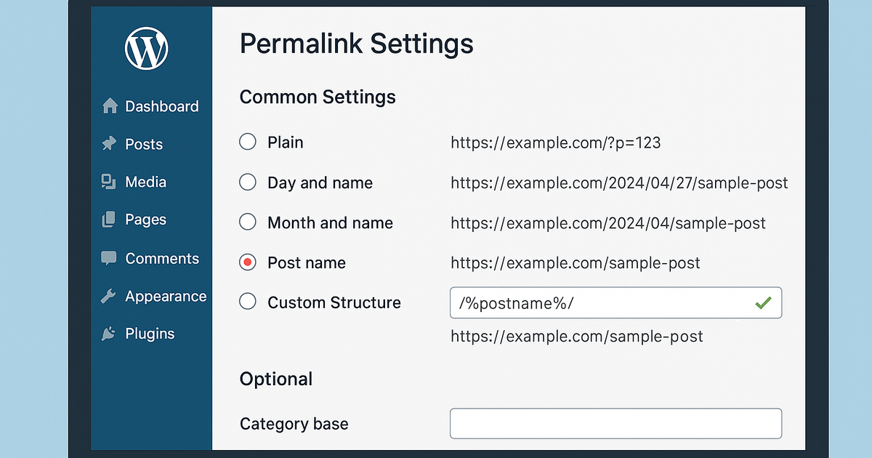Open the Posts menu item
Viewport: 872px width, 458px height.
(144, 143)
